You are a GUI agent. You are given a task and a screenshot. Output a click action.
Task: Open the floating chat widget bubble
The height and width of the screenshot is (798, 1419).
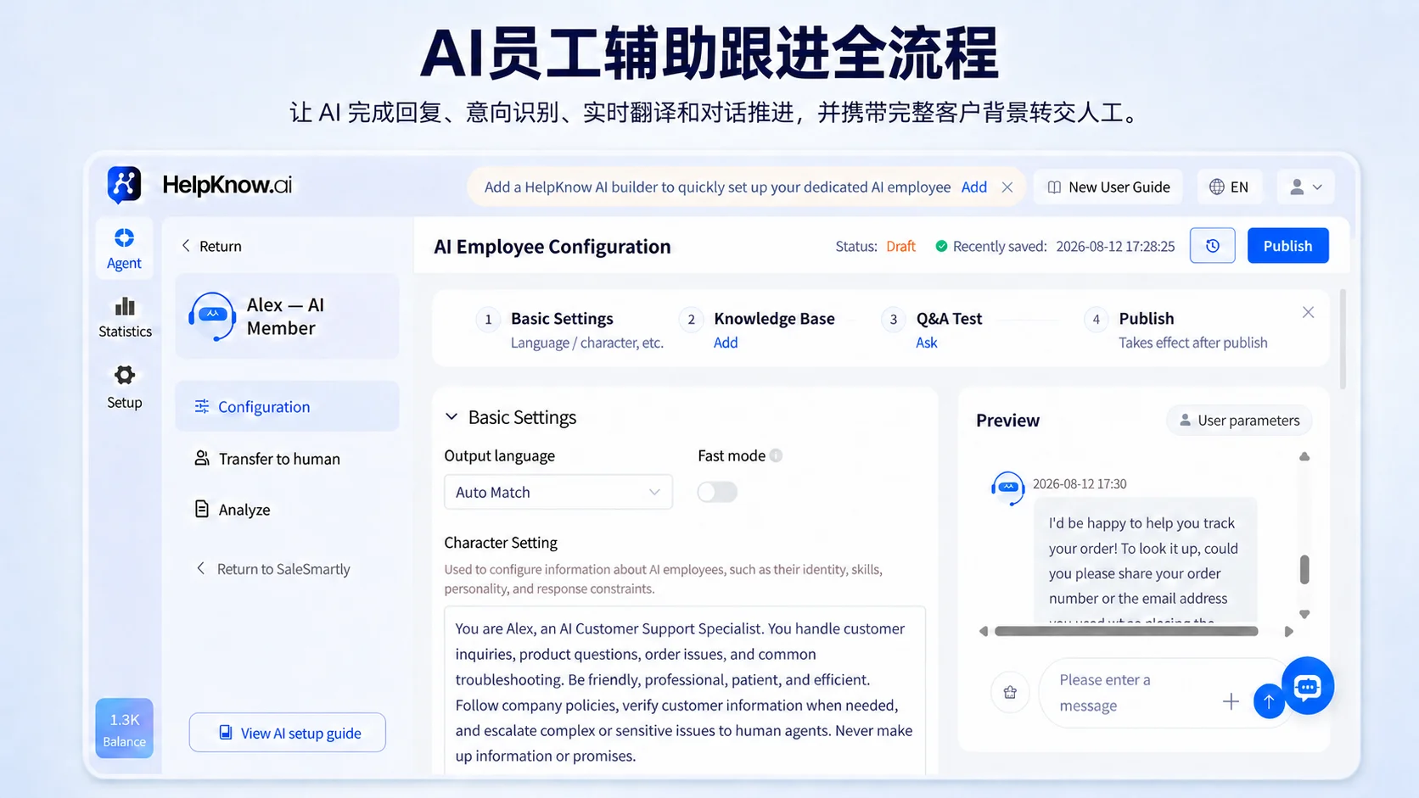tap(1308, 685)
